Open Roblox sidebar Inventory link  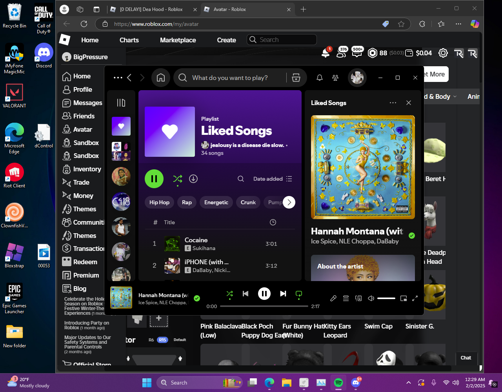[82, 169]
